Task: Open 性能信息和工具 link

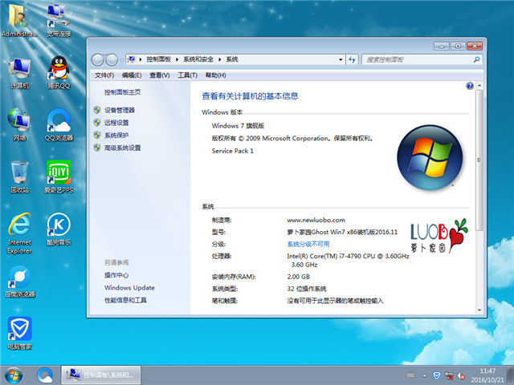Action: click(125, 300)
